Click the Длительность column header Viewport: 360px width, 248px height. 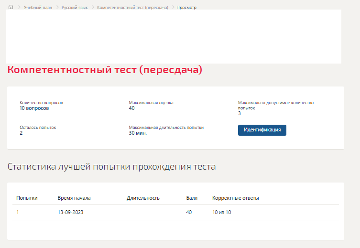[x=143, y=198]
